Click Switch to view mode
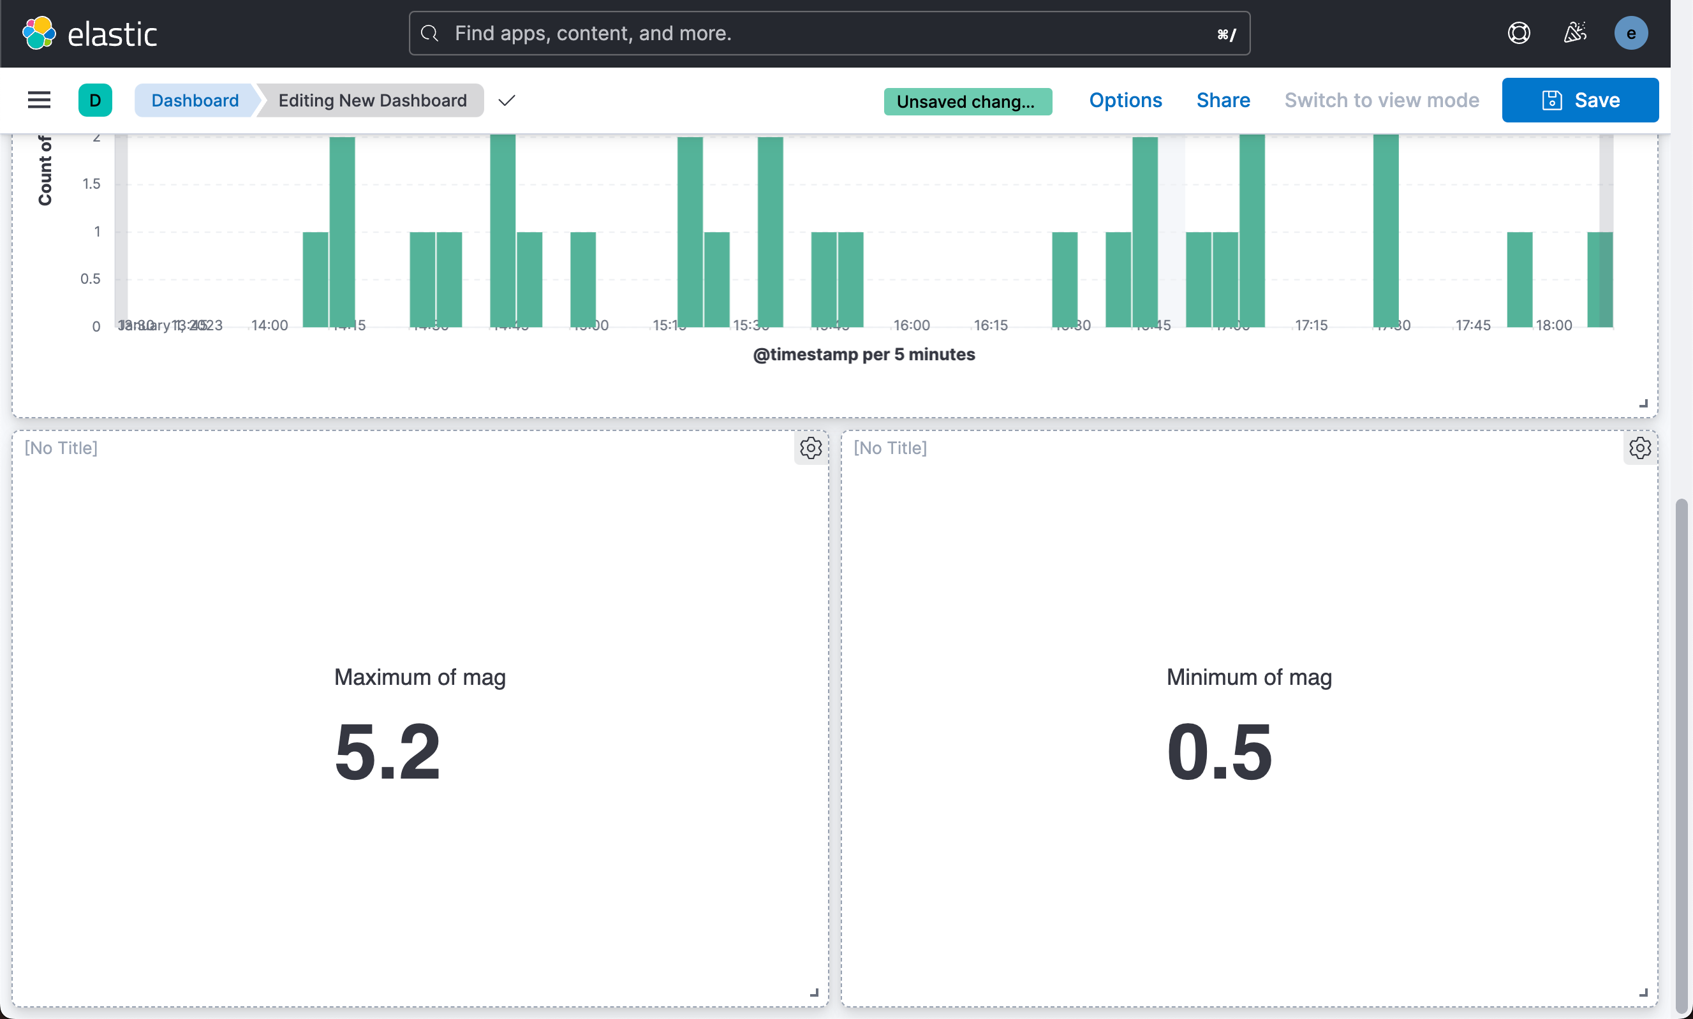The height and width of the screenshot is (1019, 1693). (x=1381, y=100)
